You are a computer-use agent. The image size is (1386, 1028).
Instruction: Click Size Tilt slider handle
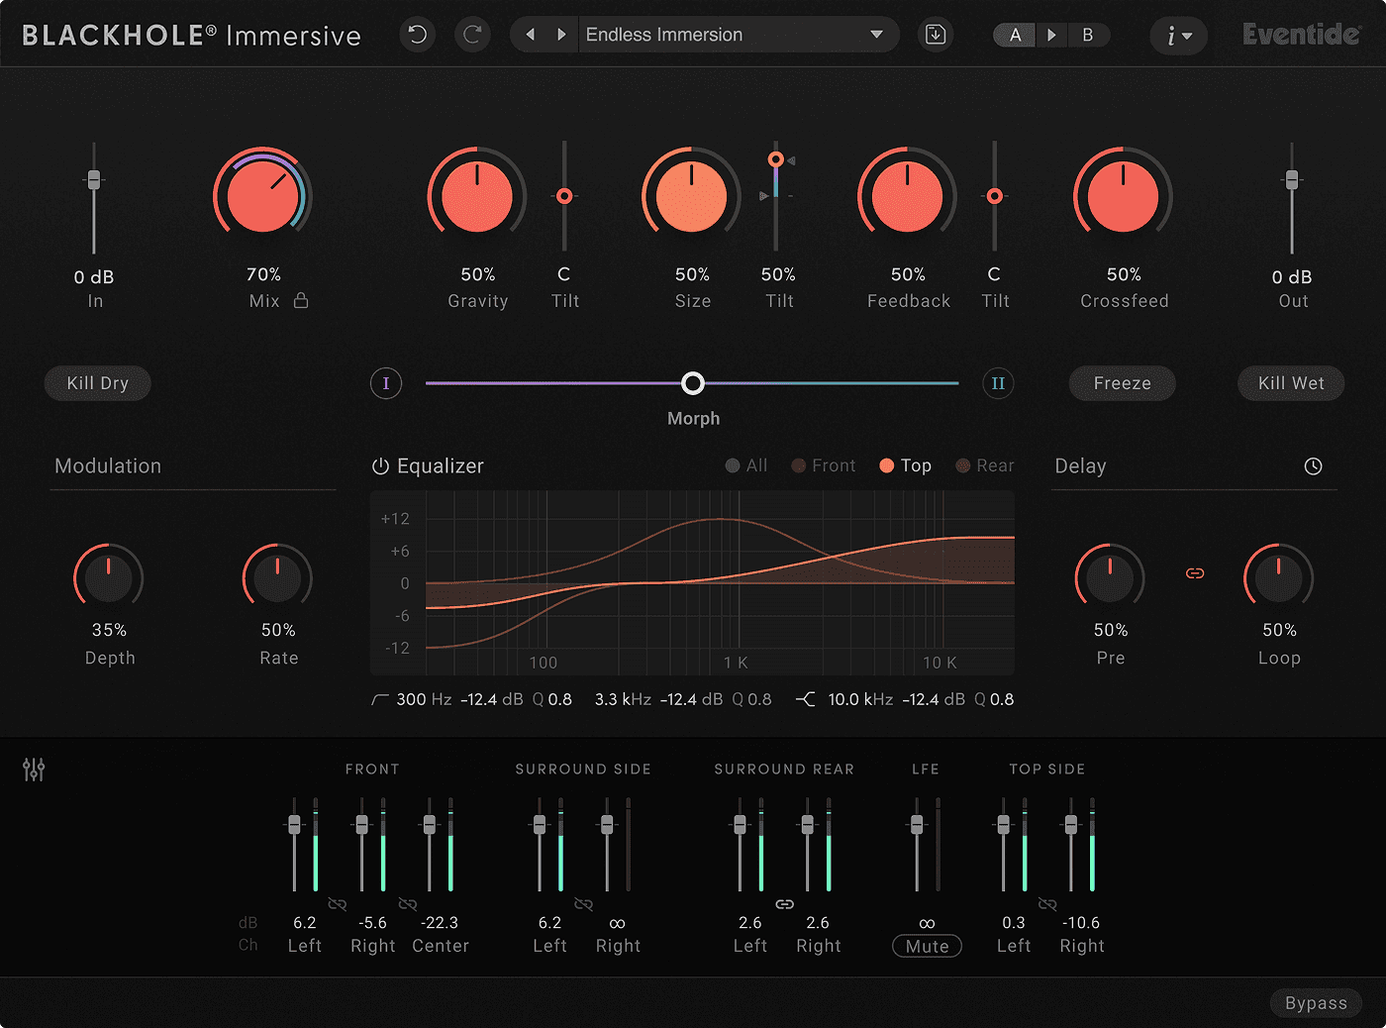[x=776, y=159]
